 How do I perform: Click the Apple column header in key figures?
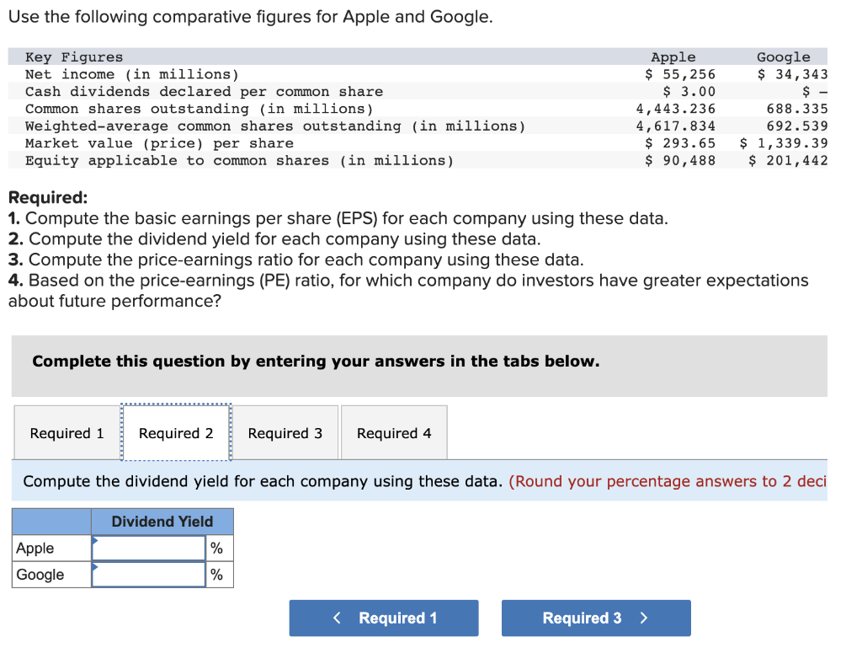click(x=673, y=56)
